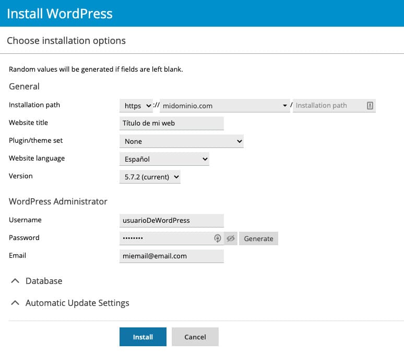This screenshot has height=364, width=404.
Task: Click the Email field with miemail@email.com
Action: click(172, 256)
